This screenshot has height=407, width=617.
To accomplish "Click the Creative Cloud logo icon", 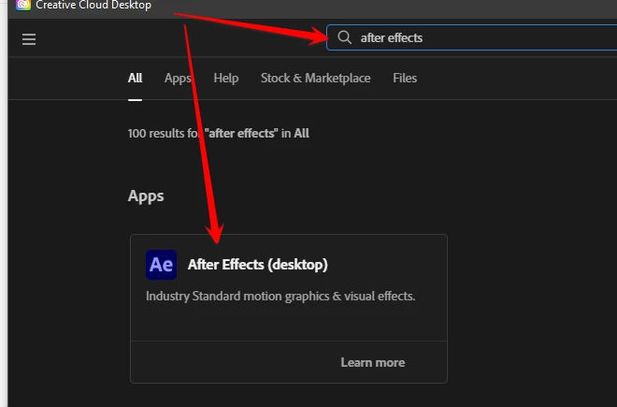I will coord(23,5).
